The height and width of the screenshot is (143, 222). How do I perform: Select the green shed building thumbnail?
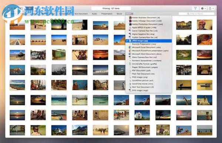tap(59, 55)
